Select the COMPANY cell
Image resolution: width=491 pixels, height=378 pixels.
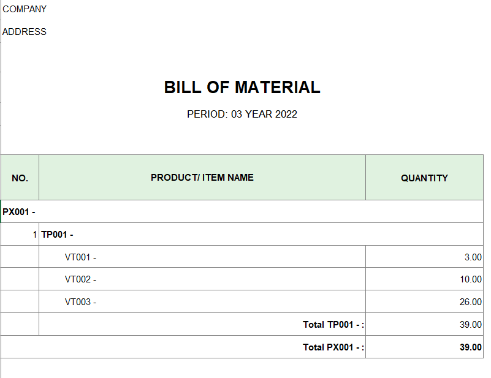25,9
